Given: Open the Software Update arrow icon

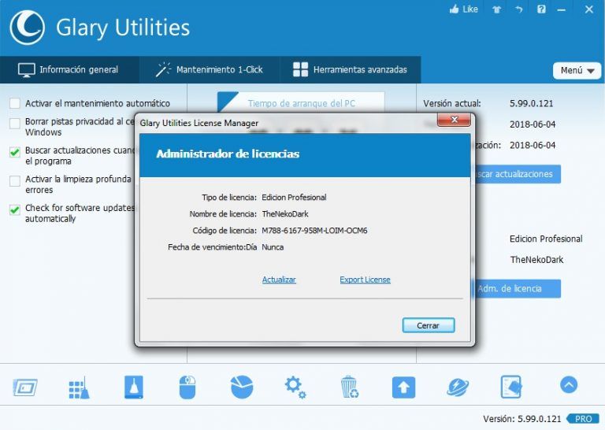Looking at the screenshot, I should click(x=403, y=387).
